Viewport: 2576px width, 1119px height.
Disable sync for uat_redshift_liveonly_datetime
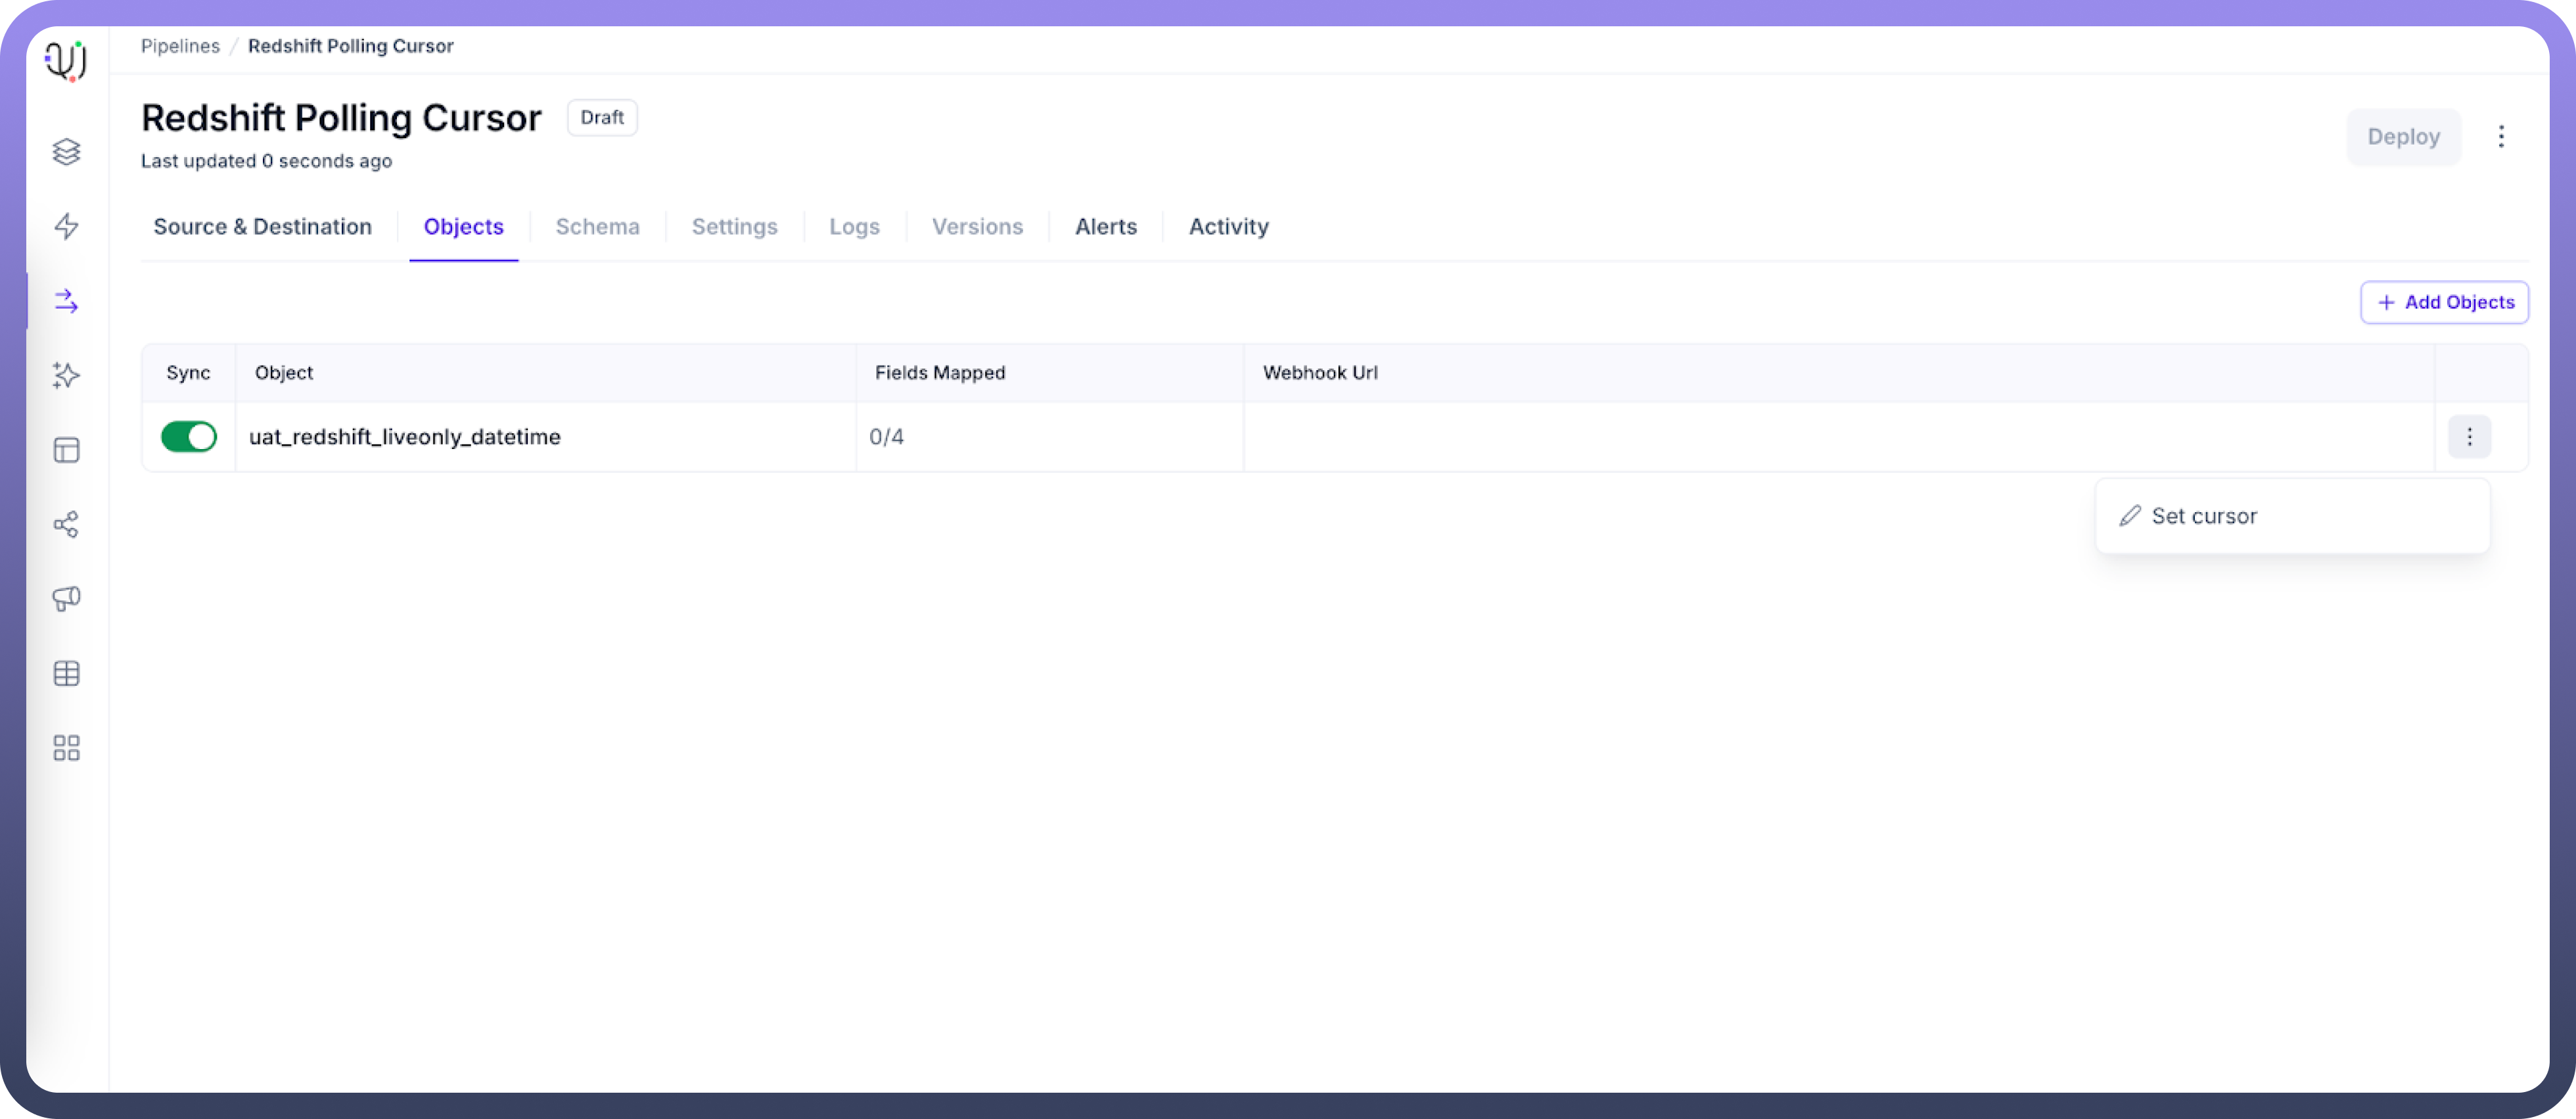coord(188,437)
